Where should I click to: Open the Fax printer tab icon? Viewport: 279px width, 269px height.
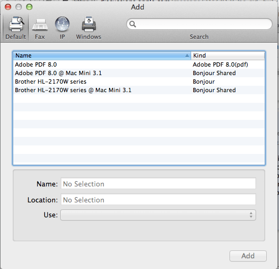tap(40, 25)
